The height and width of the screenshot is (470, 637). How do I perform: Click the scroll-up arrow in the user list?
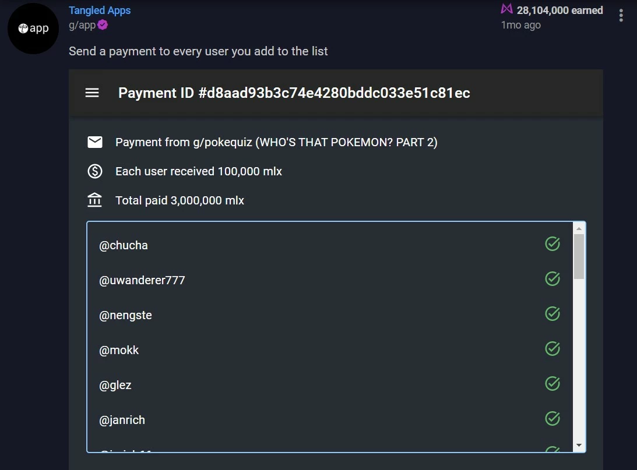pyautogui.click(x=579, y=229)
